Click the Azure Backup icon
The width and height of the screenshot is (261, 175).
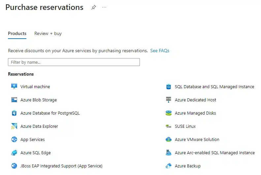(x=169, y=166)
